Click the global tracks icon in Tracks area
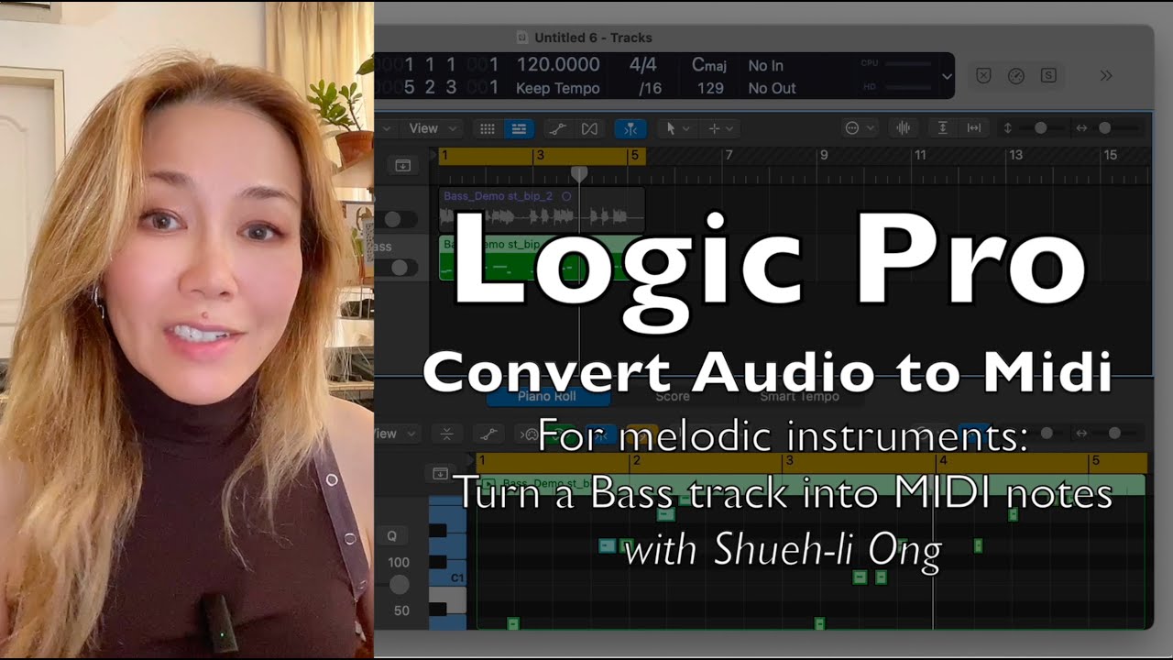Screen dimensions: 1173x660 [402, 165]
